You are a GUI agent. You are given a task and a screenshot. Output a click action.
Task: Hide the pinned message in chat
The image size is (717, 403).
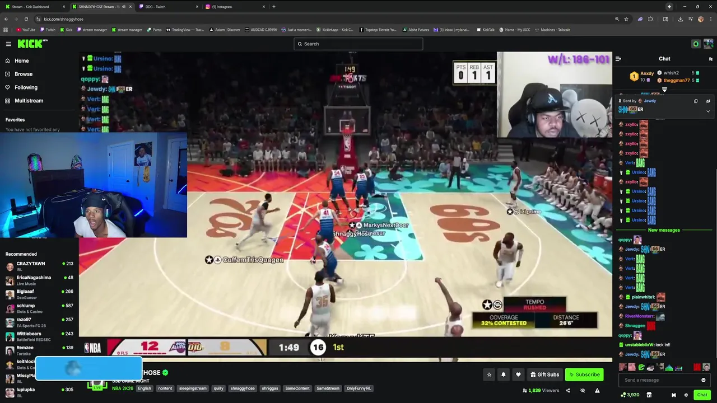click(708, 101)
